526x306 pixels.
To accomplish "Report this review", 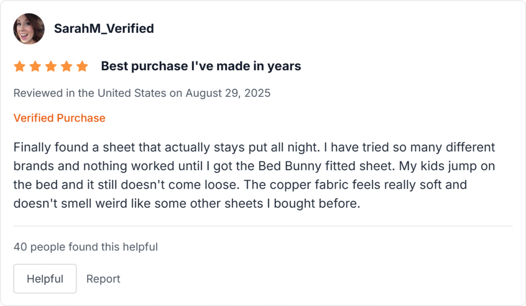I will point(103,279).
